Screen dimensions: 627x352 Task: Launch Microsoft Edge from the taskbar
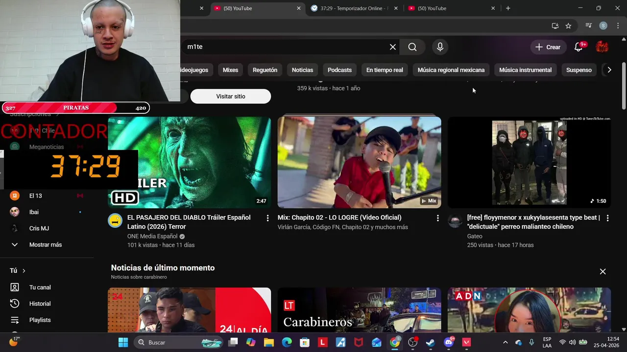287,342
